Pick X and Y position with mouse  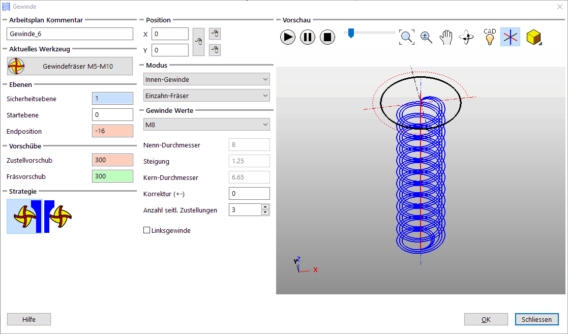pos(198,42)
